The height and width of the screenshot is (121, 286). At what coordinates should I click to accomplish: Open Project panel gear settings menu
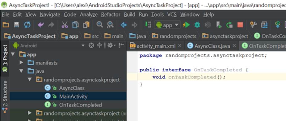(111, 45)
